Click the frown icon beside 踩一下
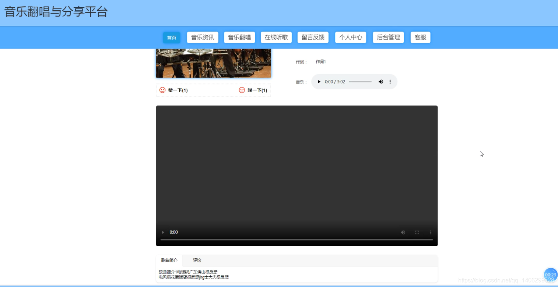Screen dimensions: 558x287 (x=242, y=90)
